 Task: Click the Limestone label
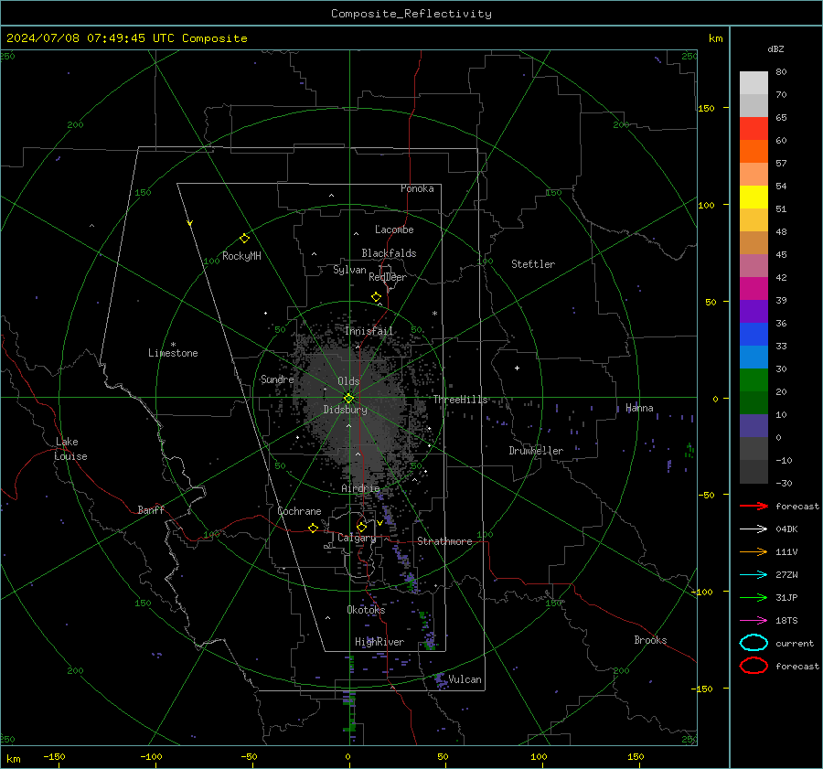(173, 353)
